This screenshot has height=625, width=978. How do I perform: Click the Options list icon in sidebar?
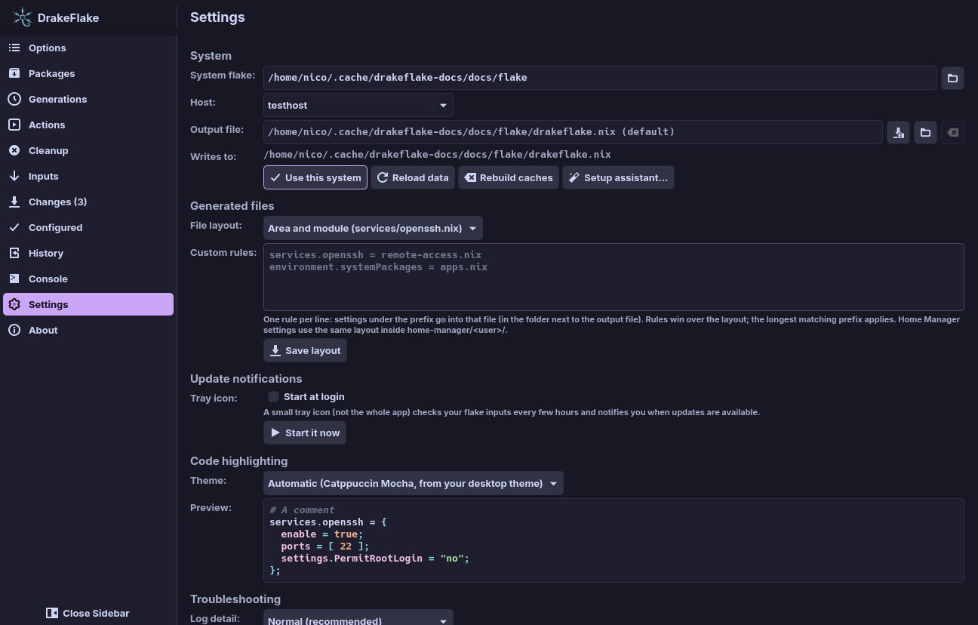point(14,48)
